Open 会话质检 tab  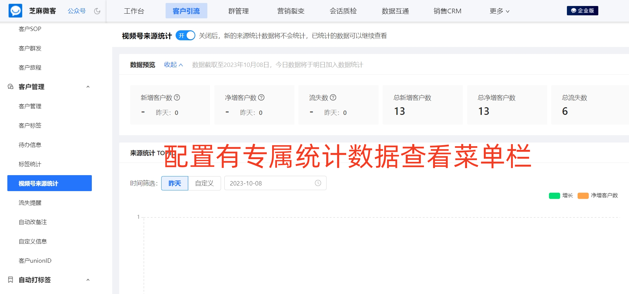tap(343, 11)
